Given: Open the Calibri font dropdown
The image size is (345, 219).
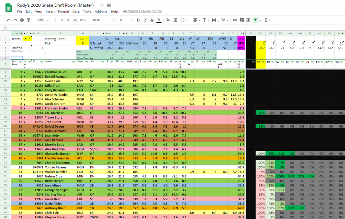Looking at the screenshot, I should (x=103, y=20).
